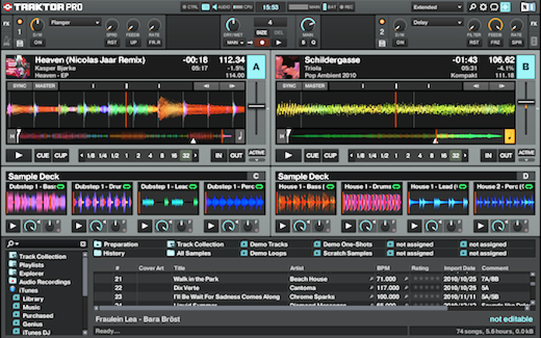Viewport: 541px width, 338px height.
Task: Toggle SYNC on Deck B
Action: (289, 86)
